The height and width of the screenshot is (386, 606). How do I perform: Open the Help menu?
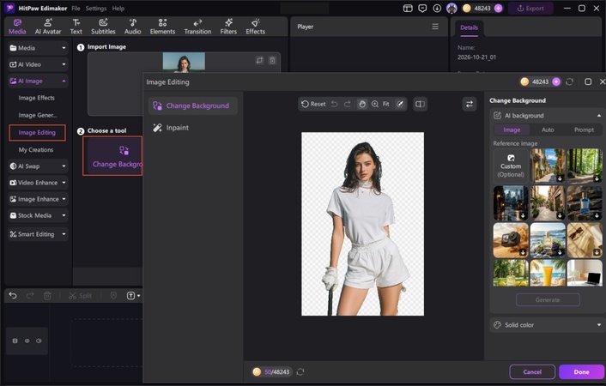118,8
